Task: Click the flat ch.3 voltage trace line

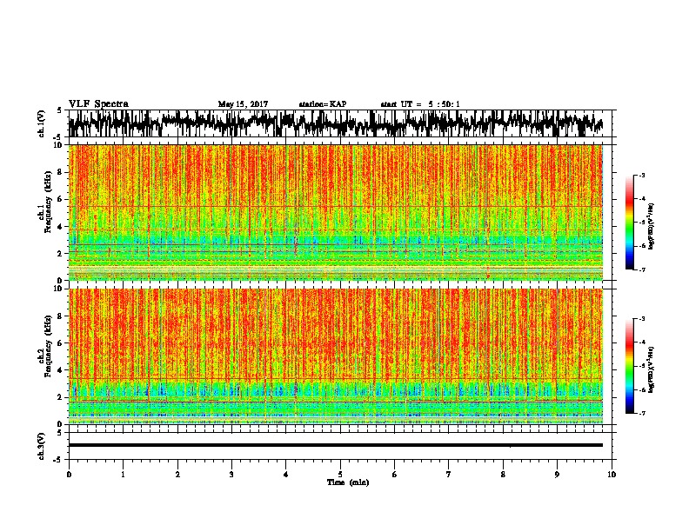Action: click(x=335, y=445)
